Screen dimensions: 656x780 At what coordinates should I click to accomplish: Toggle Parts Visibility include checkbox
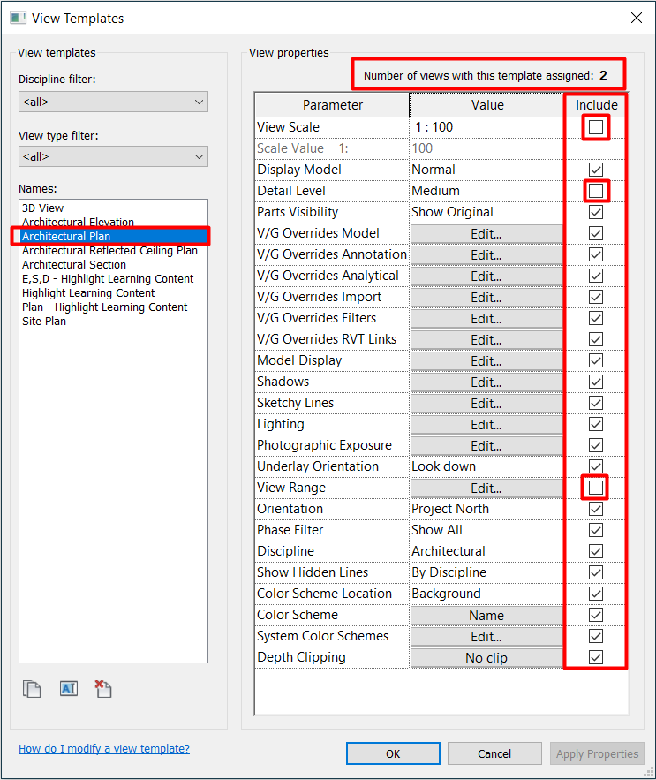pyautogui.click(x=596, y=212)
